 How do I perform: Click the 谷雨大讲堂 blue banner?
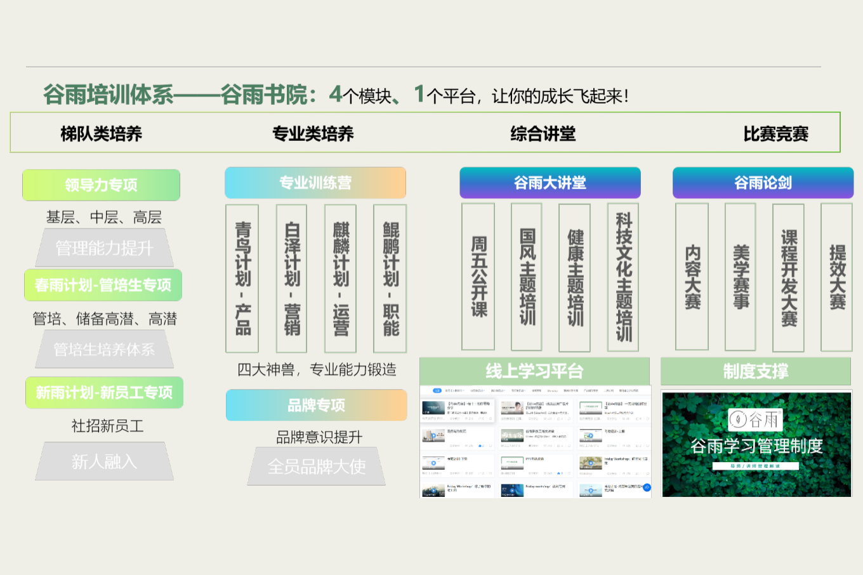point(550,183)
